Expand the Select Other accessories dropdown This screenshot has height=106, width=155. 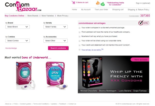point(56,41)
